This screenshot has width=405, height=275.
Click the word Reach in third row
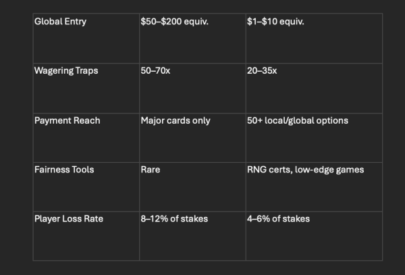[87, 120]
